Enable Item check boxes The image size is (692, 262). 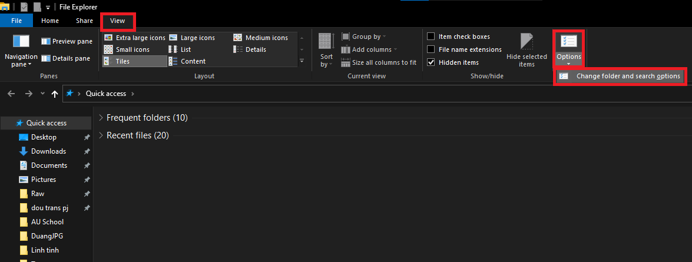click(432, 37)
